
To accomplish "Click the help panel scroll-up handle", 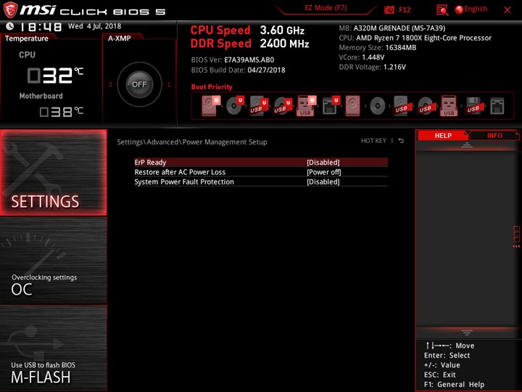I will pyautogui.click(x=467, y=144).
